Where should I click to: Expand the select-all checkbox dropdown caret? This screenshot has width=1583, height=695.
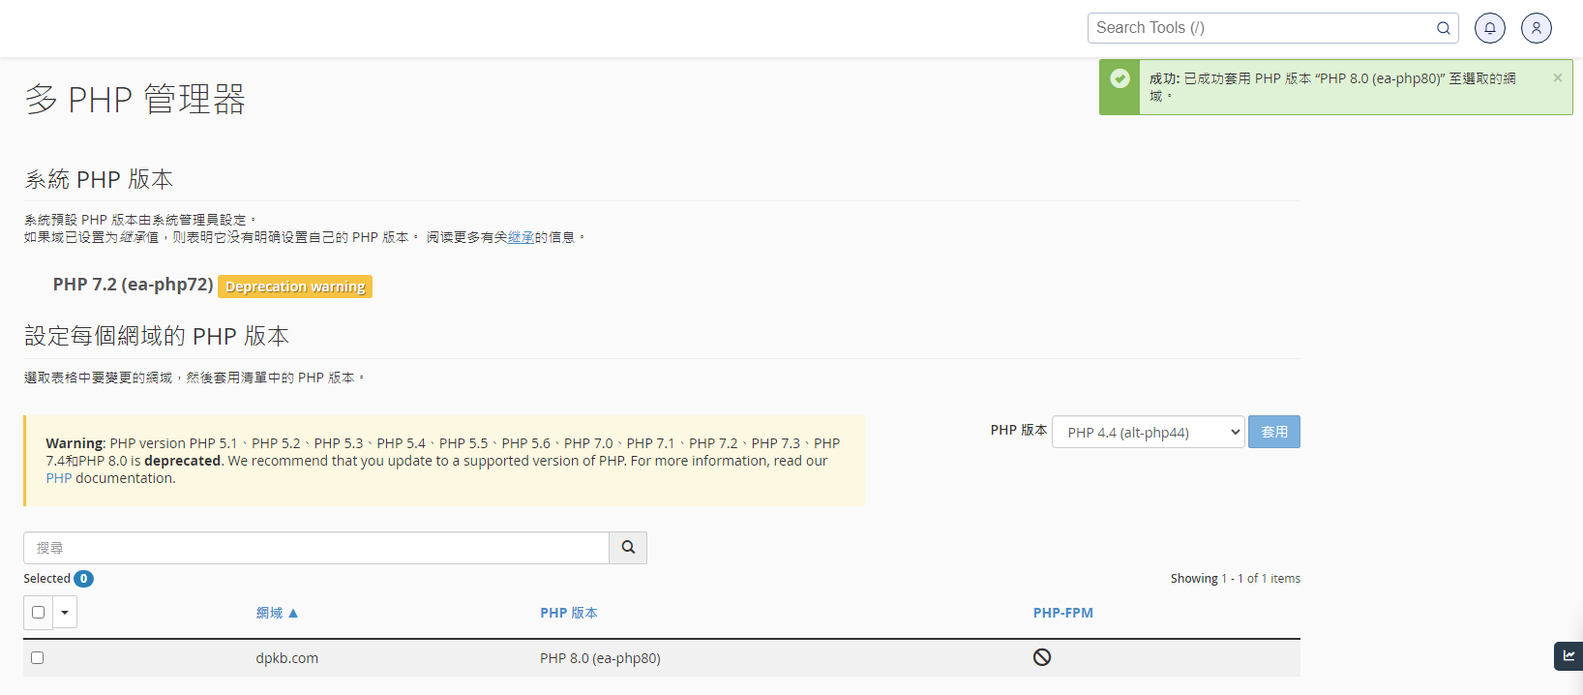65,612
